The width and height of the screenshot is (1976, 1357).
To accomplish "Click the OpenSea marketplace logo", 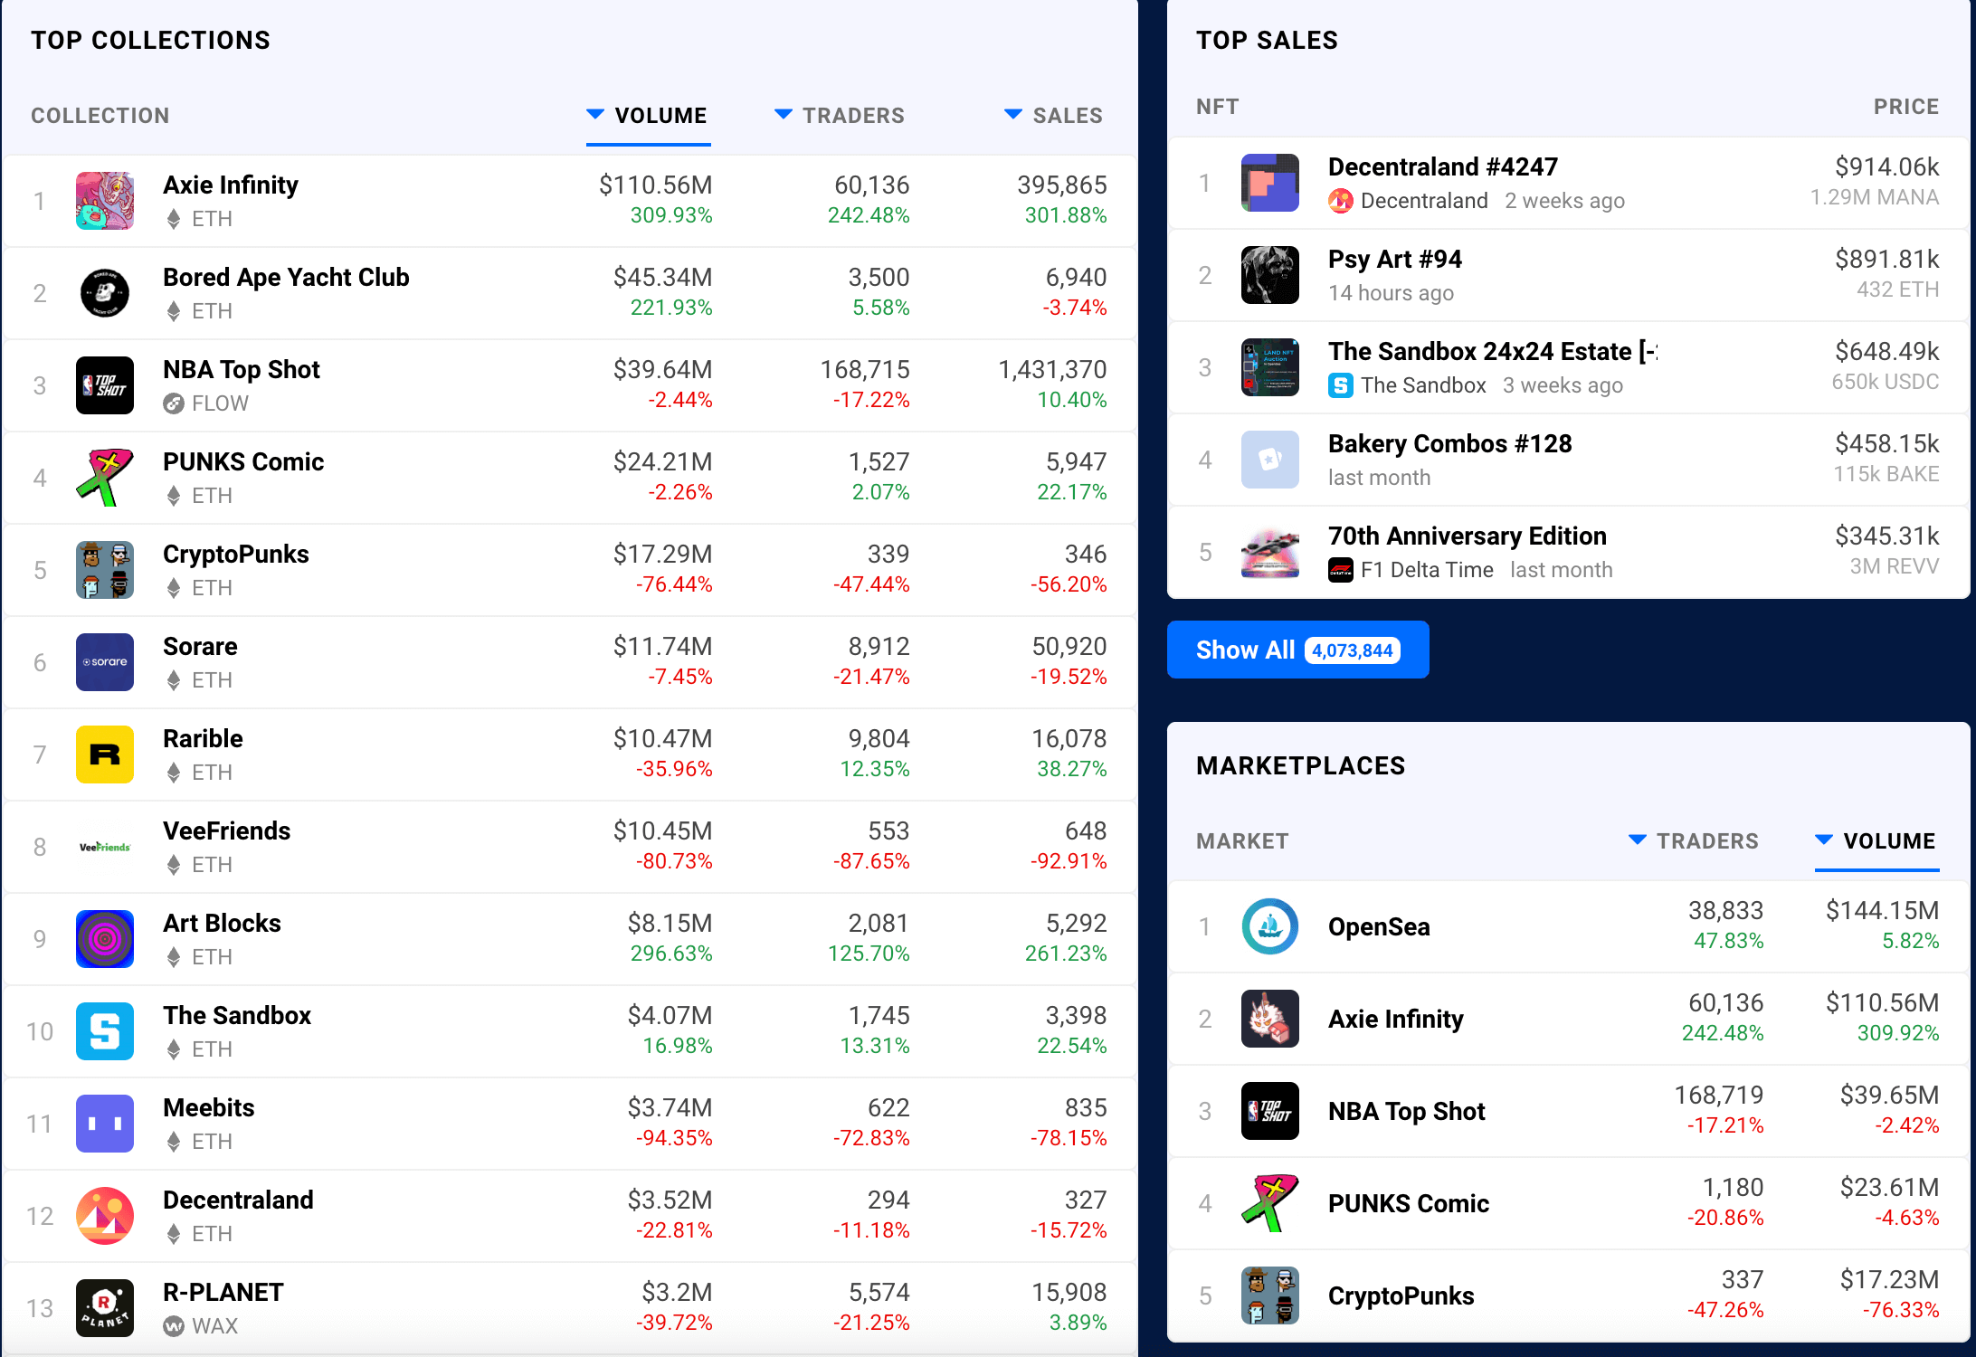I will pos(1269,926).
